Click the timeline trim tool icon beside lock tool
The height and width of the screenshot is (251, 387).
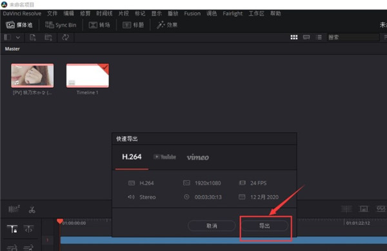28,229
